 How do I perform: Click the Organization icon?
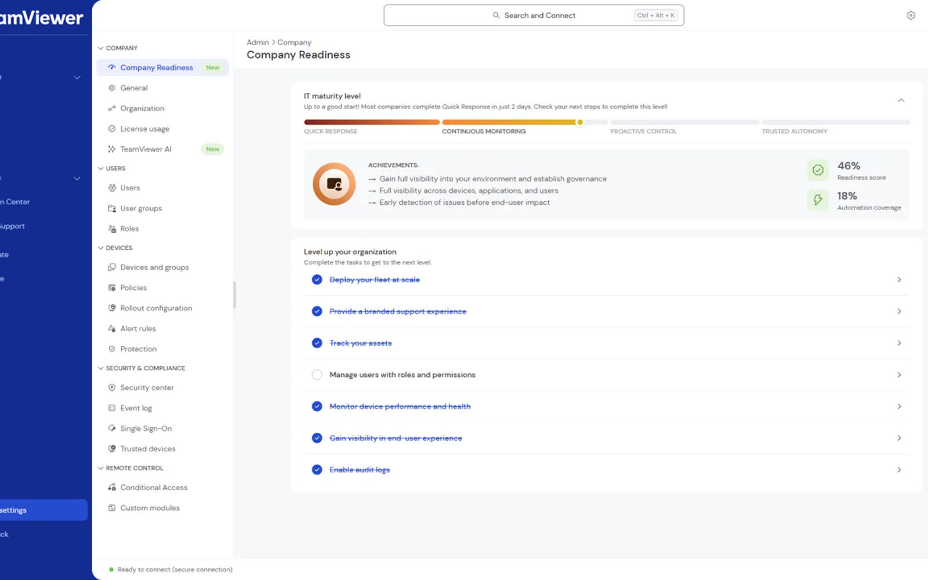[112, 108]
